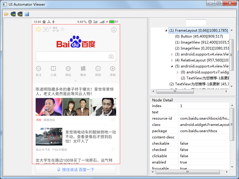Click the Node Detail down scroll arrow
239x179 pixels.
pyautogui.click(x=232, y=167)
